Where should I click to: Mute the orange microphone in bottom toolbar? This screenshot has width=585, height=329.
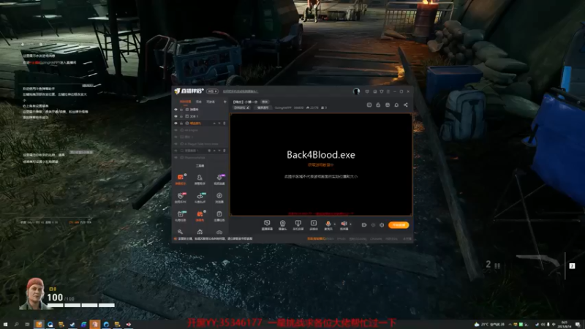[x=328, y=224]
